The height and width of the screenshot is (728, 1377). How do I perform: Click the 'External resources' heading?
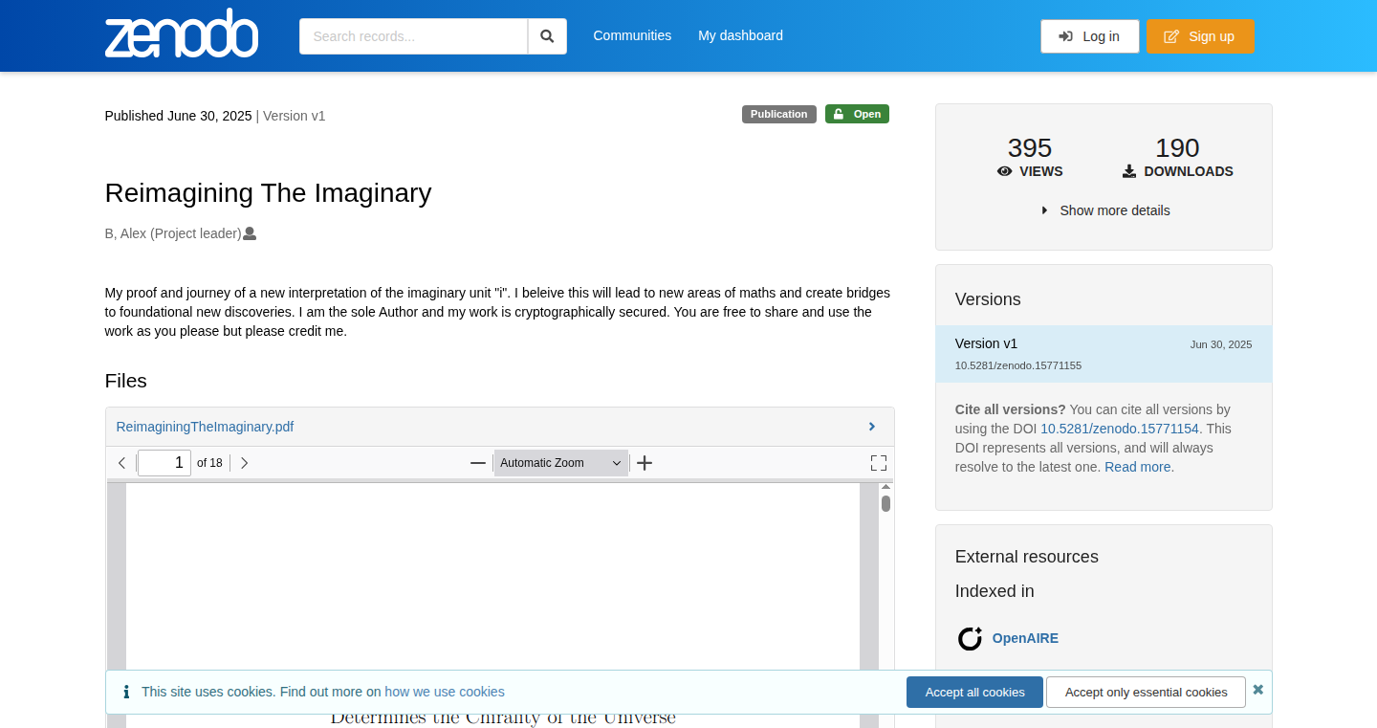point(1027,557)
